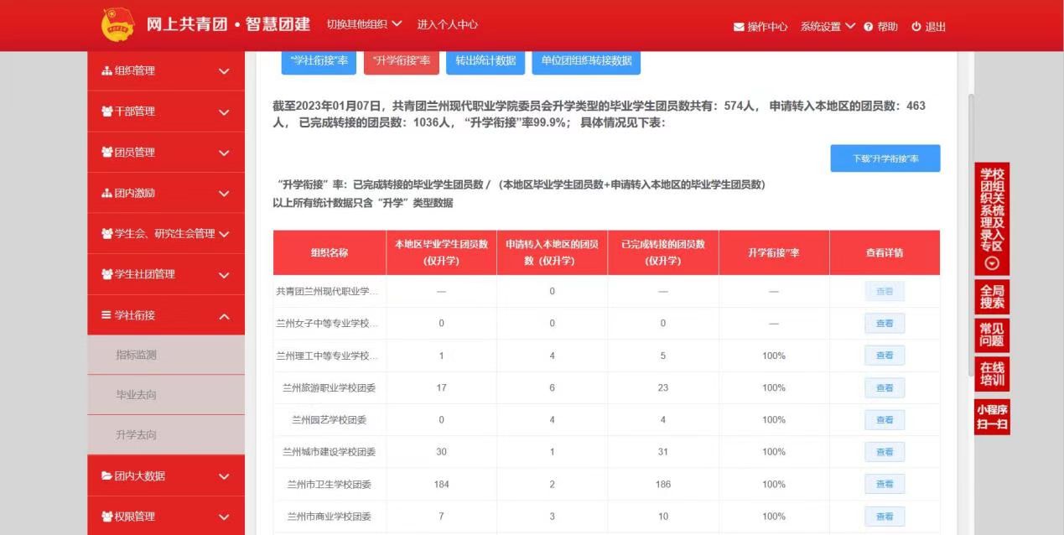Click the 团内大数据 folder icon
The image size is (1064, 535).
(x=106, y=476)
